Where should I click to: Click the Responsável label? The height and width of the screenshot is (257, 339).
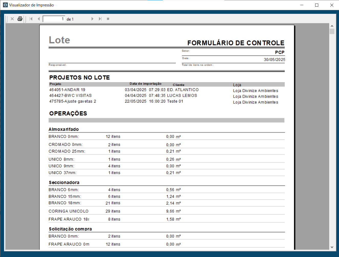coord(57,65)
